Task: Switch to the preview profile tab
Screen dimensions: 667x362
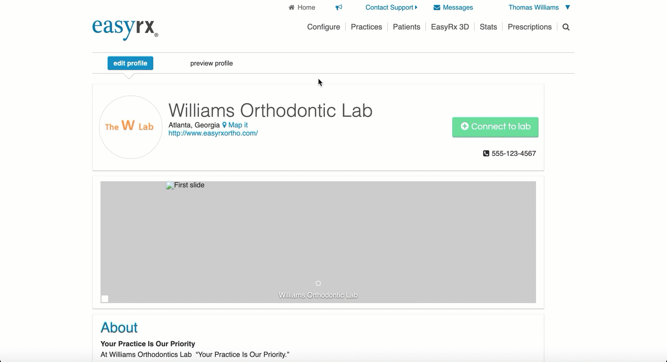Action: point(212,63)
